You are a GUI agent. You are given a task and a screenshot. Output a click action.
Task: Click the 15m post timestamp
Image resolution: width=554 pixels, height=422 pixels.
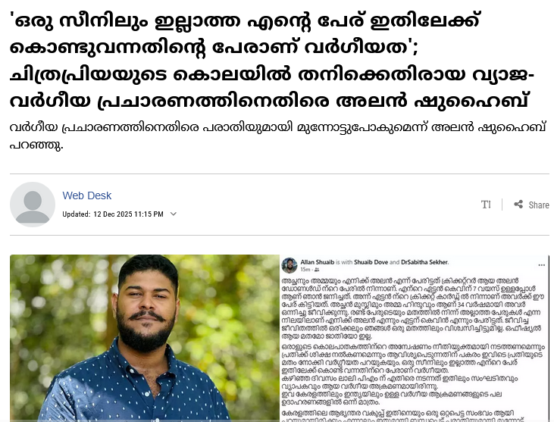tap(305, 270)
